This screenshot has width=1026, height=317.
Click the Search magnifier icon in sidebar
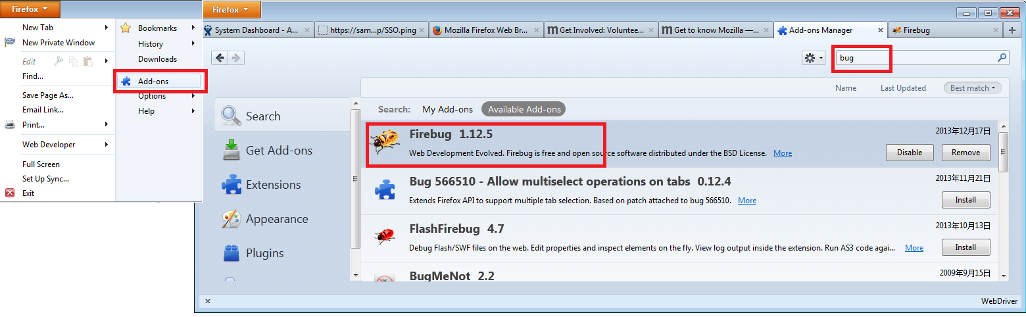[231, 116]
